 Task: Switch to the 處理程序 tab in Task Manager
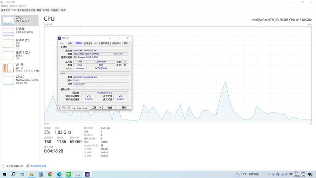click(x=5, y=10)
